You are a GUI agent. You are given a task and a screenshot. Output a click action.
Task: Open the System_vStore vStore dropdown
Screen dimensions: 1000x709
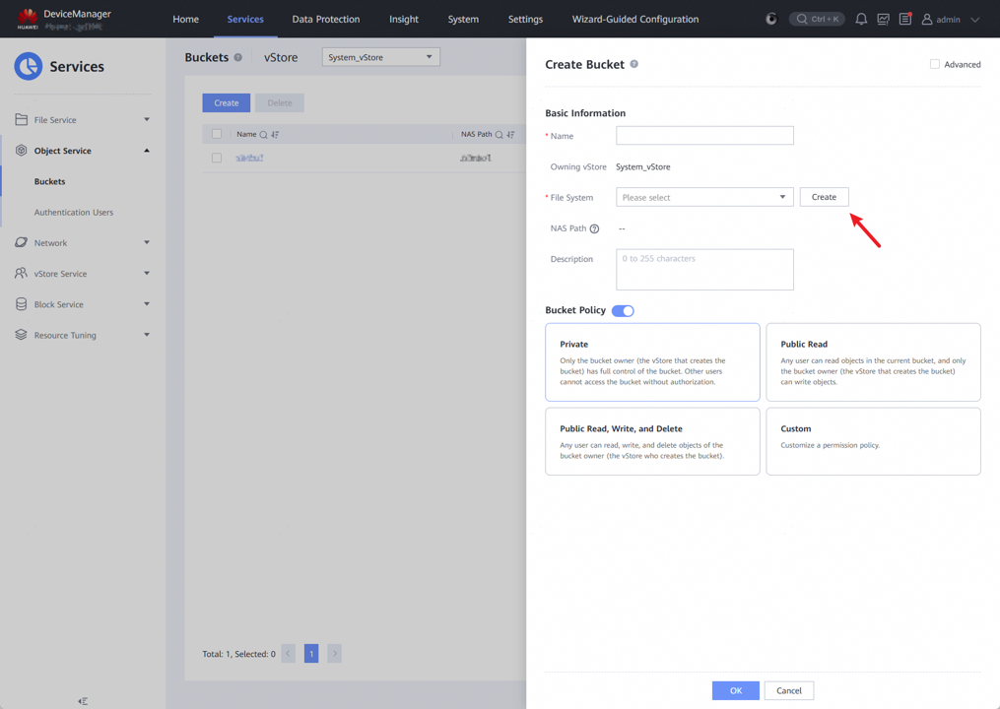click(380, 57)
